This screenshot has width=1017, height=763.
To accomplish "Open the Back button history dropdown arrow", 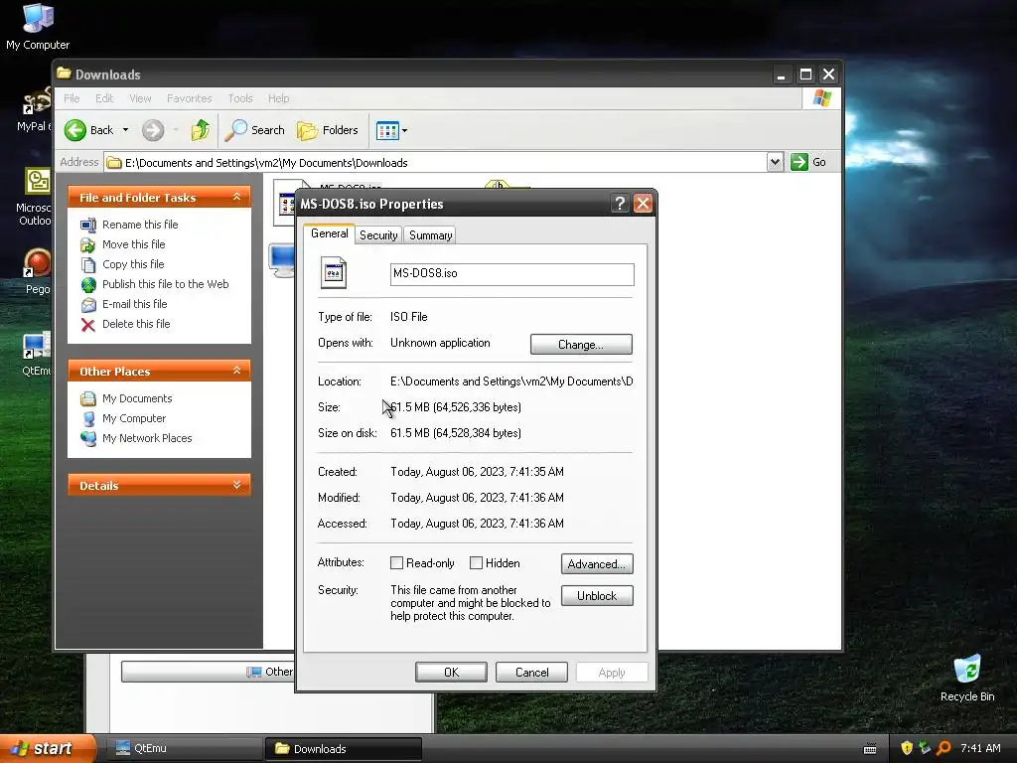I will coord(125,130).
